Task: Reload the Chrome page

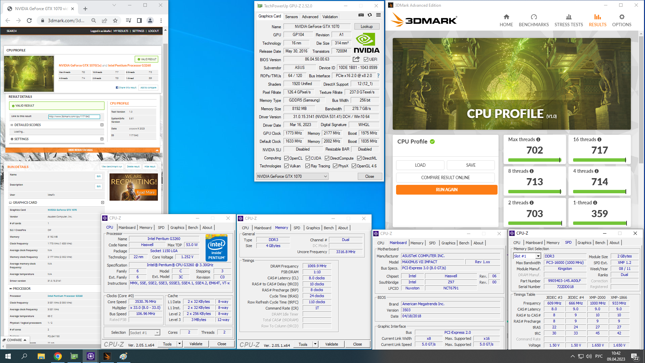Action: click(x=29, y=21)
